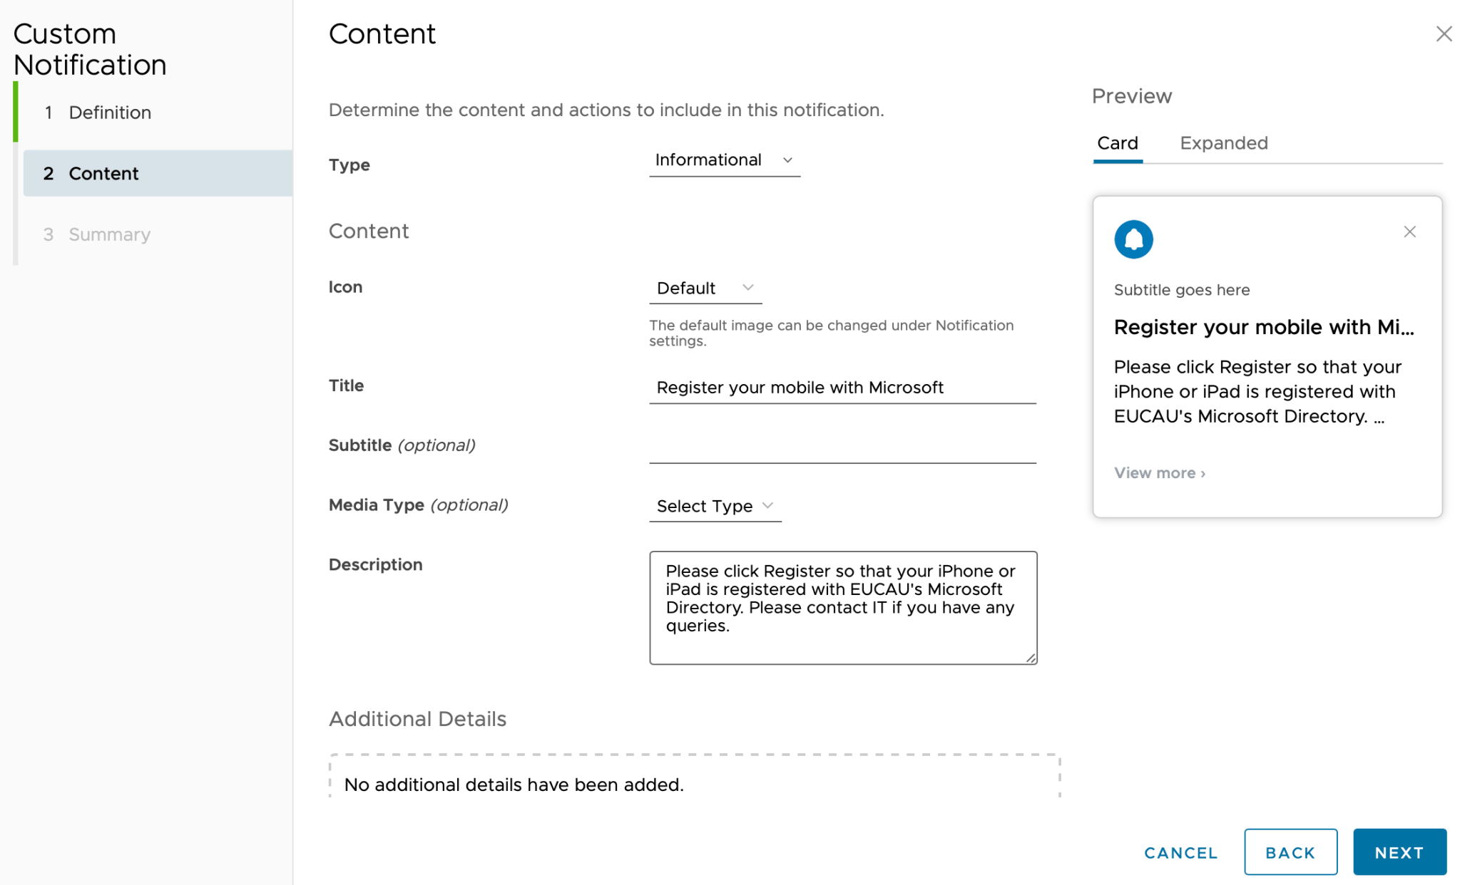The image size is (1460, 885).
Task: Select the Content step in the sidebar
Action: (x=103, y=173)
